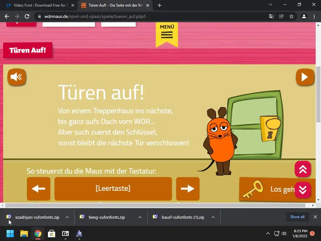Open File Explorer from taskbar
This screenshot has width=321, height=241.
point(24,233)
